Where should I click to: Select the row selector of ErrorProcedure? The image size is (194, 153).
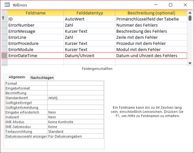(4, 43)
